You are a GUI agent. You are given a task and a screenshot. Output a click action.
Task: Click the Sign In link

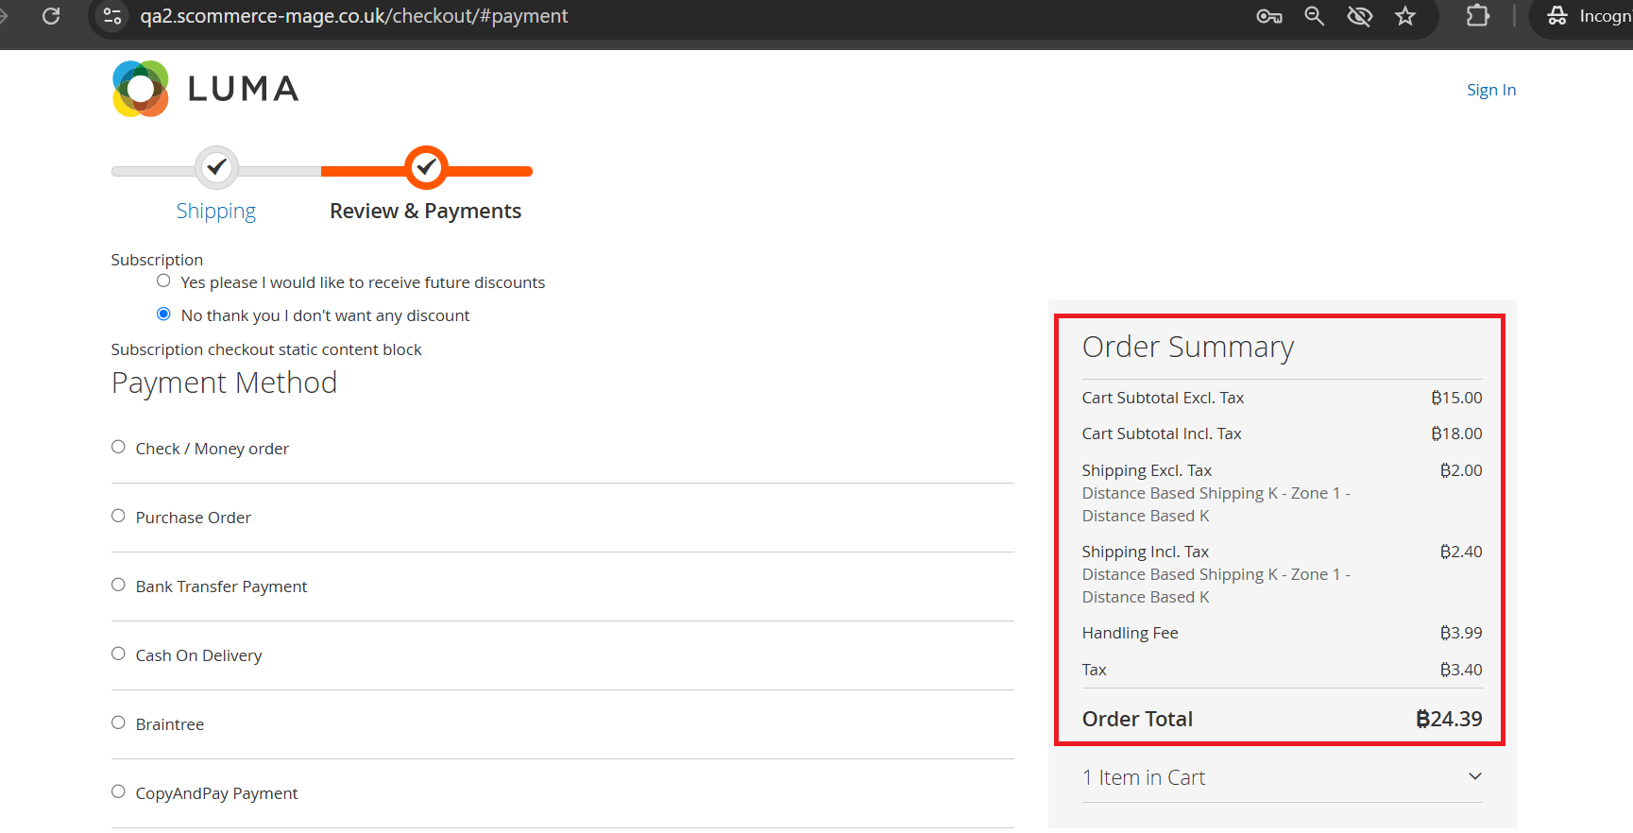coord(1490,90)
